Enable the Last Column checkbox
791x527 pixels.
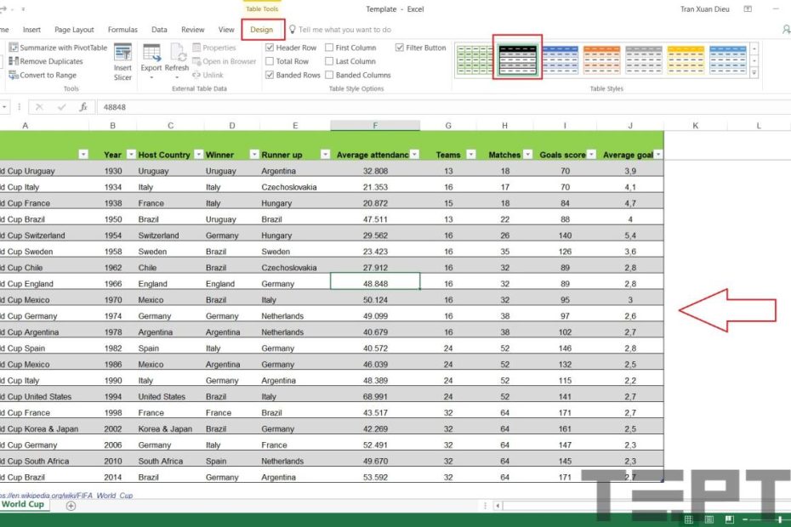point(329,61)
